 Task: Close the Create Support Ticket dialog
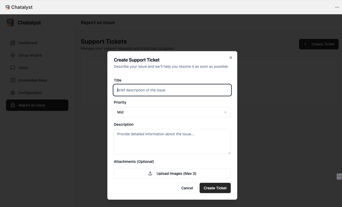click(231, 58)
